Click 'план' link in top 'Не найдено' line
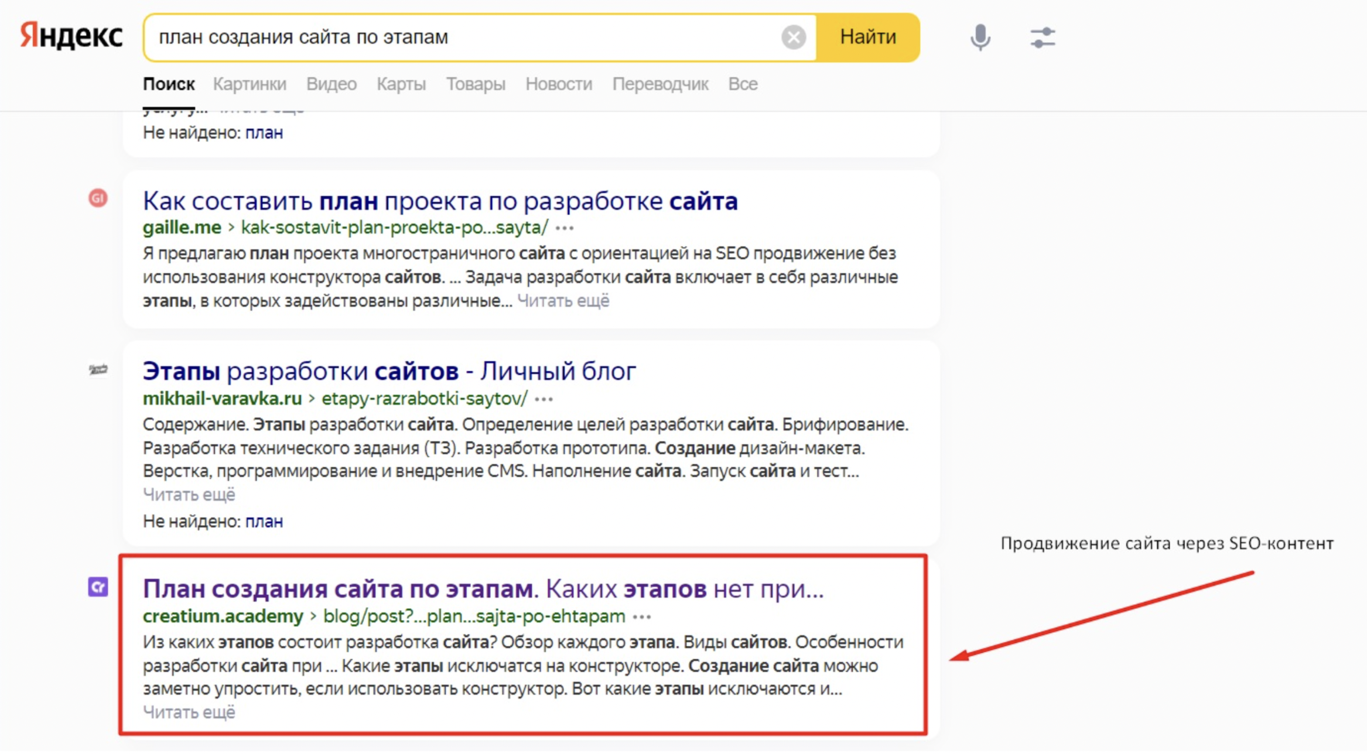Screen dimensions: 1367x754 click(x=264, y=133)
